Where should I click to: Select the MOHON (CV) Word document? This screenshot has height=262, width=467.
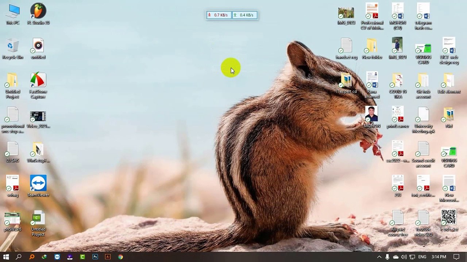tap(398, 16)
